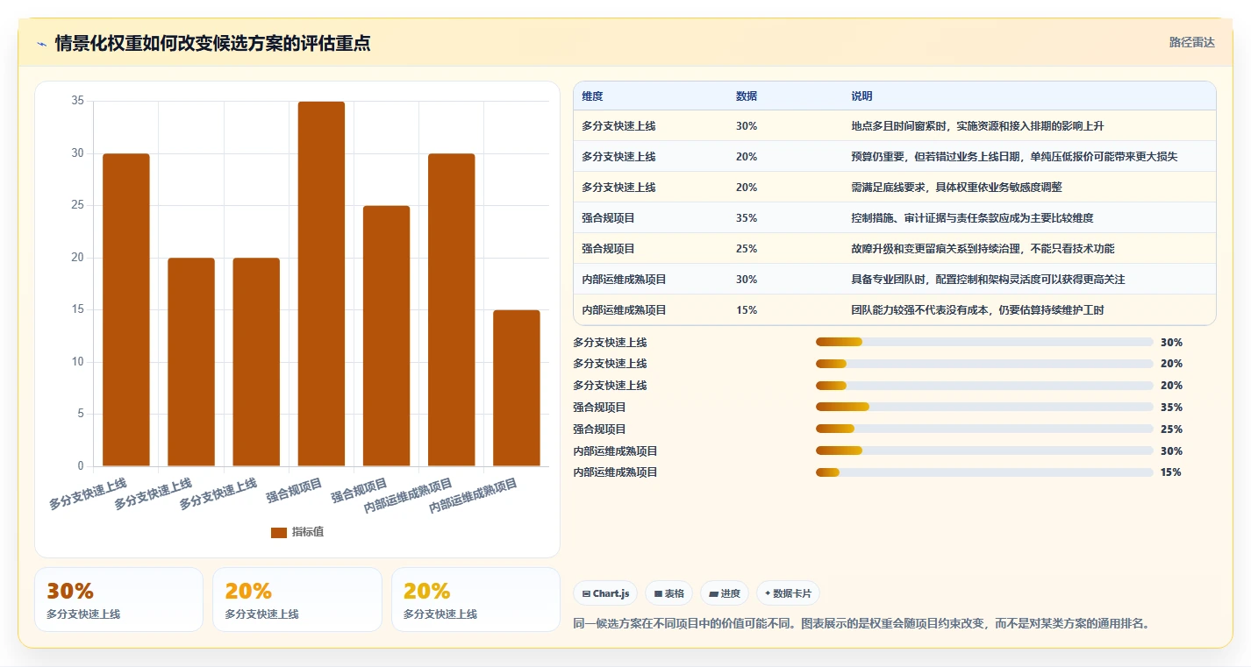Click the 35% value beside the progress bar
The height and width of the screenshot is (667, 1251).
point(1171,408)
